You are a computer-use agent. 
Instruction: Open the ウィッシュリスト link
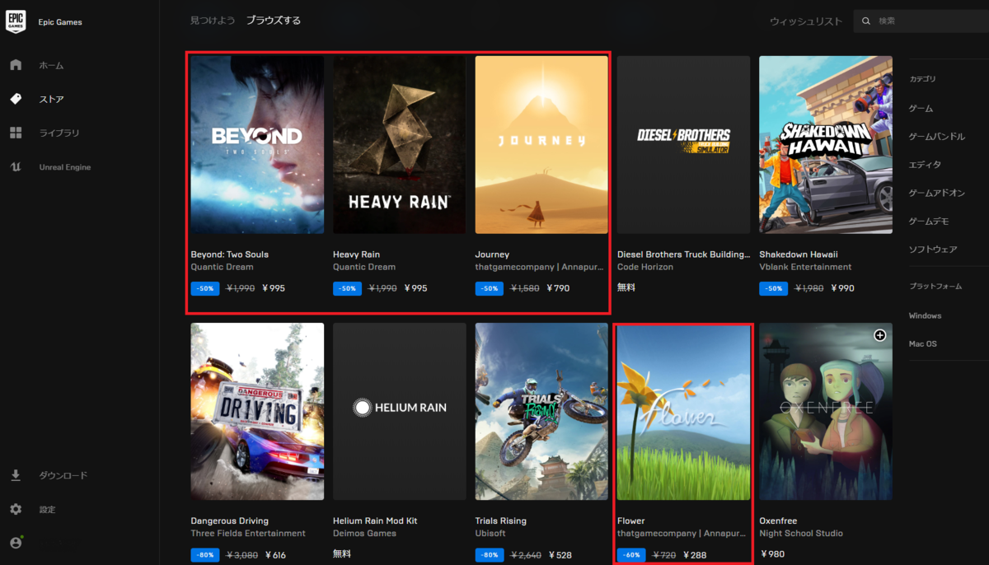806,21
